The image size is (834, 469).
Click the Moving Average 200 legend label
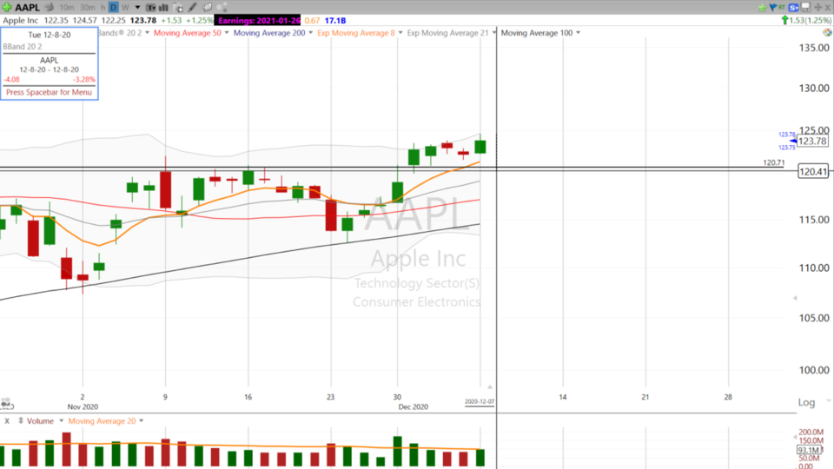click(x=269, y=33)
